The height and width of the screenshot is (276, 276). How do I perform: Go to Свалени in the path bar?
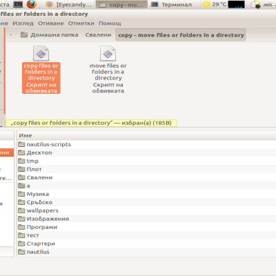[x=98, y=35]
